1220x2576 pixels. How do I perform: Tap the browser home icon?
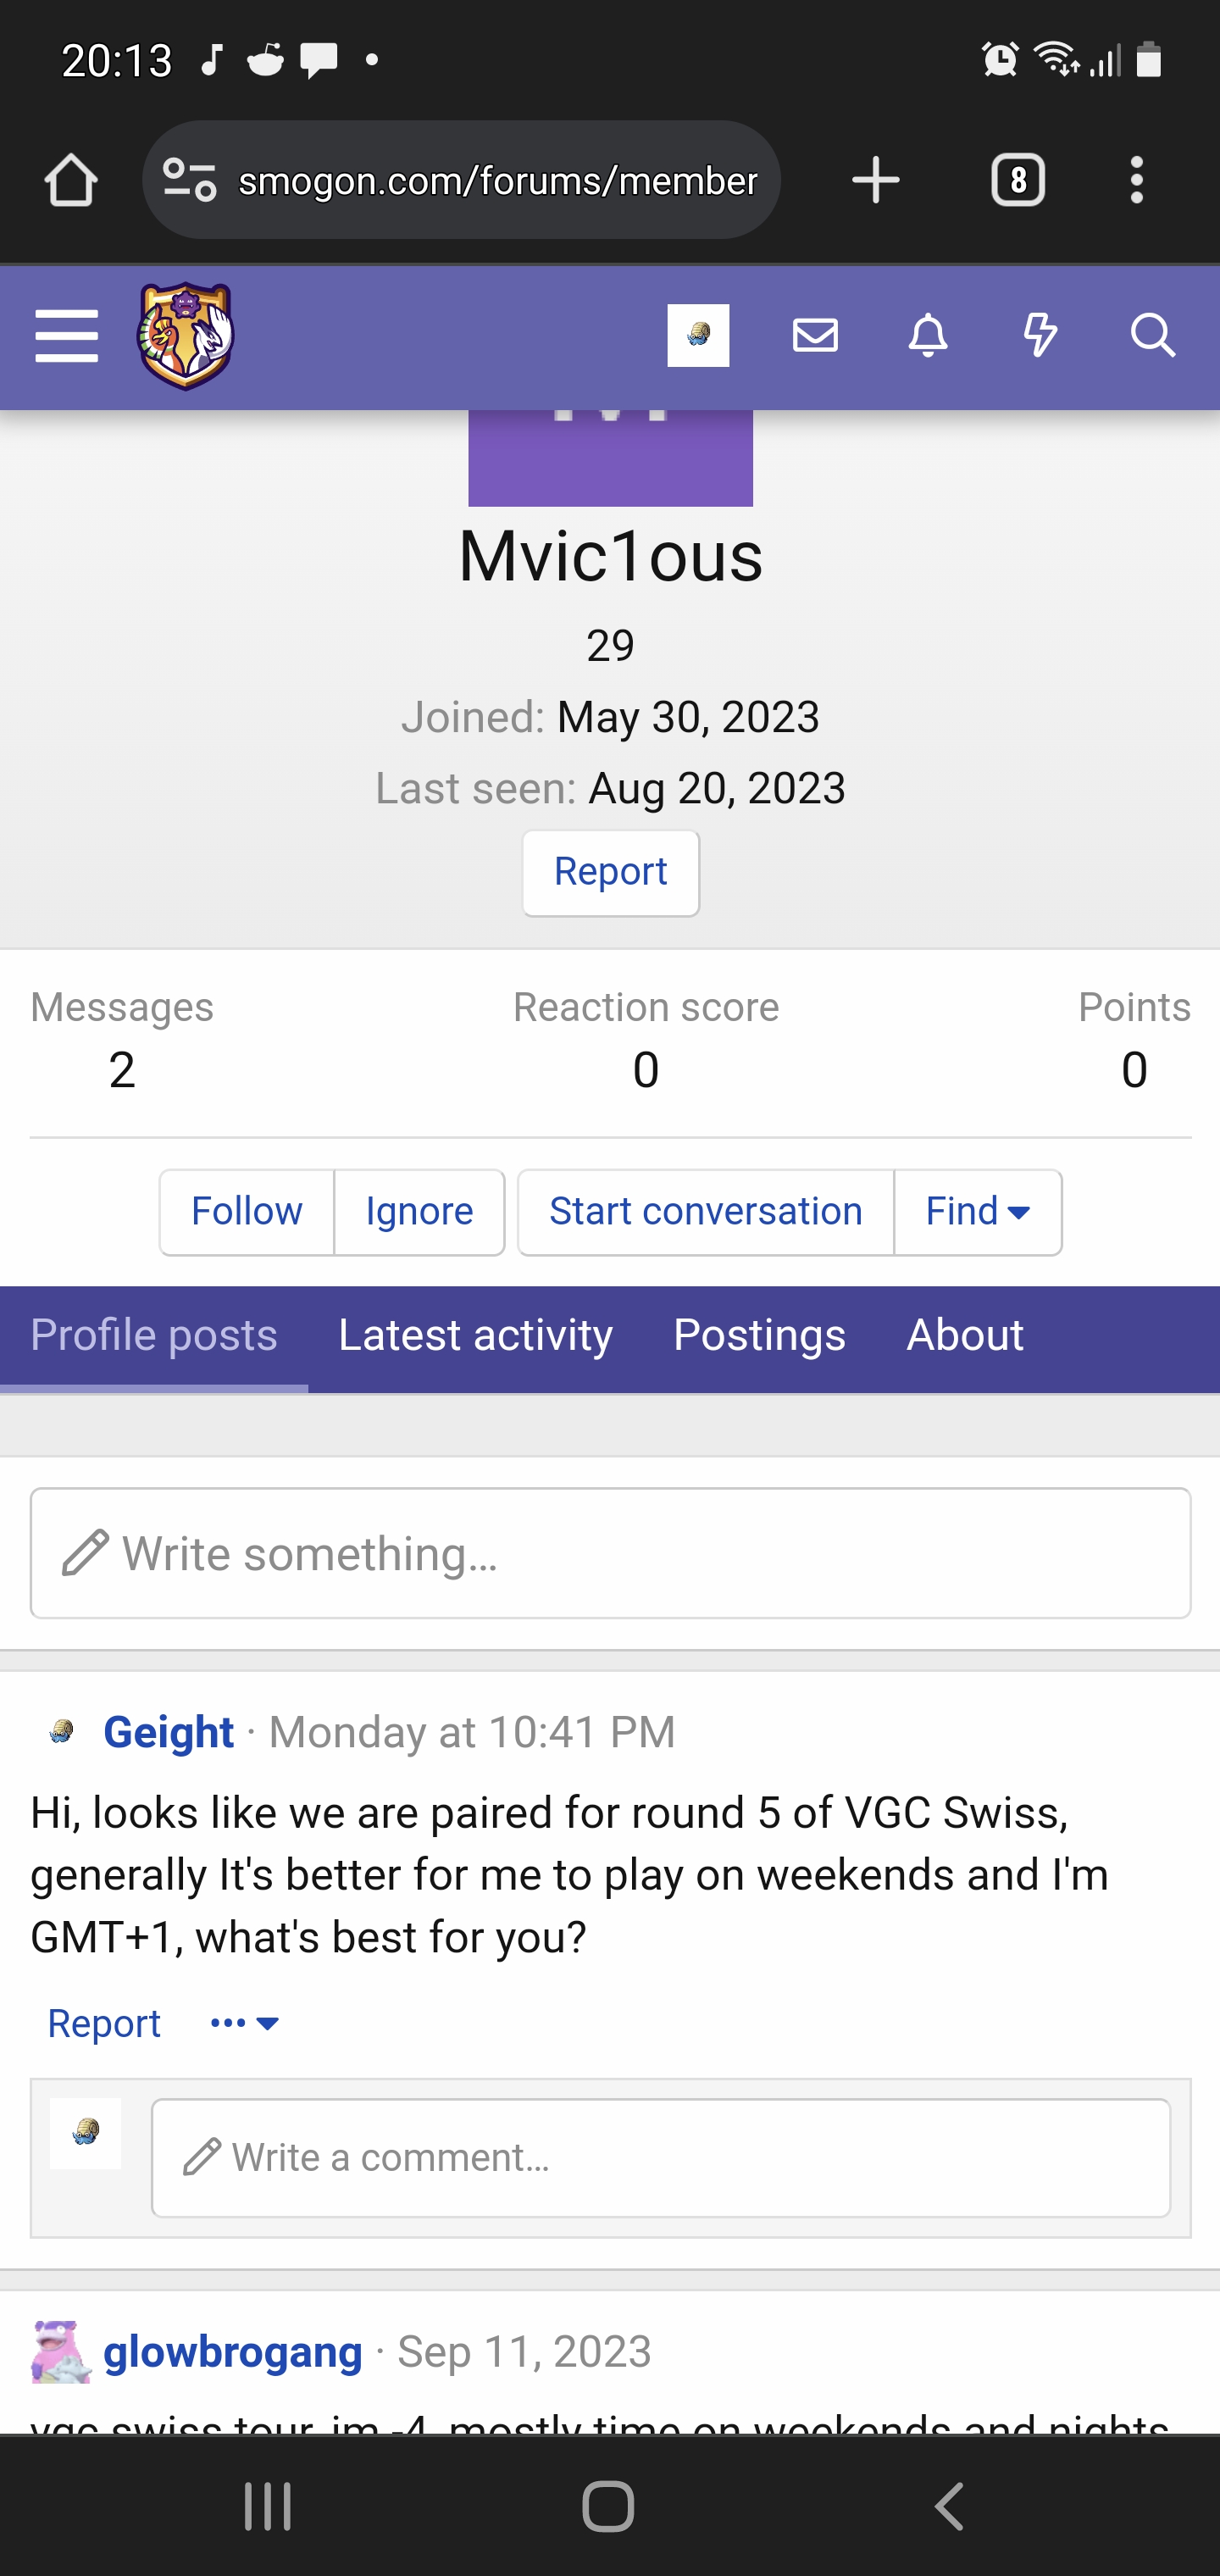71,181
